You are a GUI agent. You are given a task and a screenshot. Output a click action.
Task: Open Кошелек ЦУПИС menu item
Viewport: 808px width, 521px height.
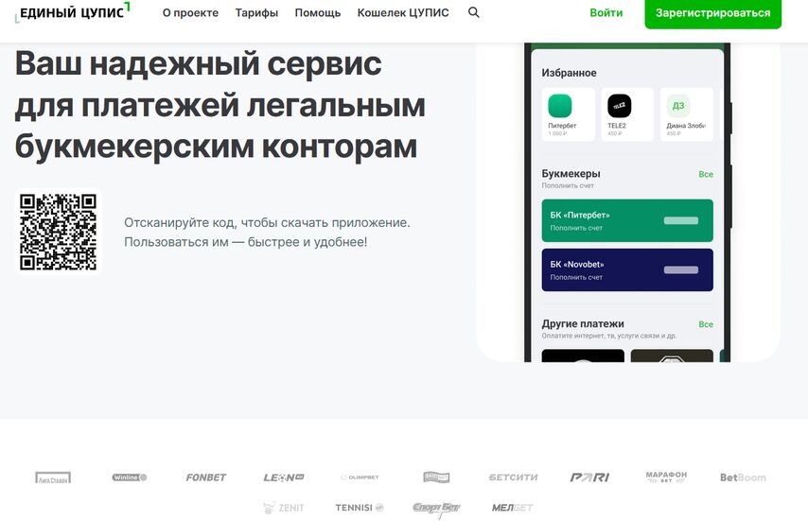point(403,13)
